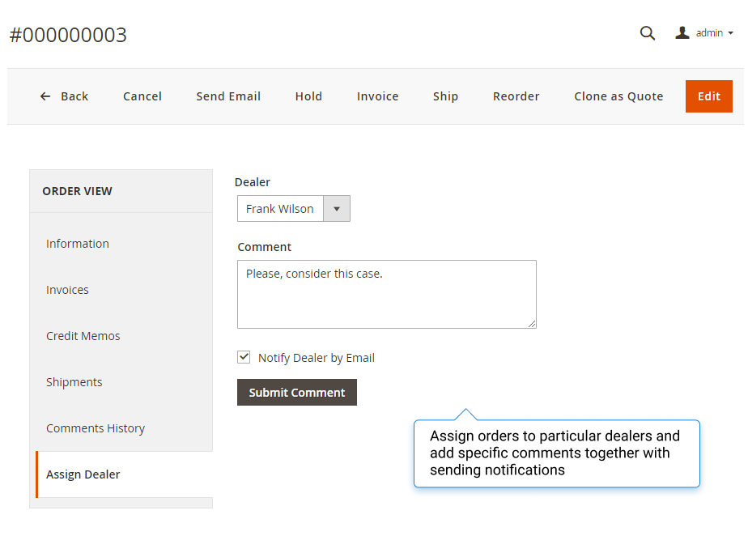Click inside the Comment text area
This screenshot has width=748, height=553.
(387, 295)
